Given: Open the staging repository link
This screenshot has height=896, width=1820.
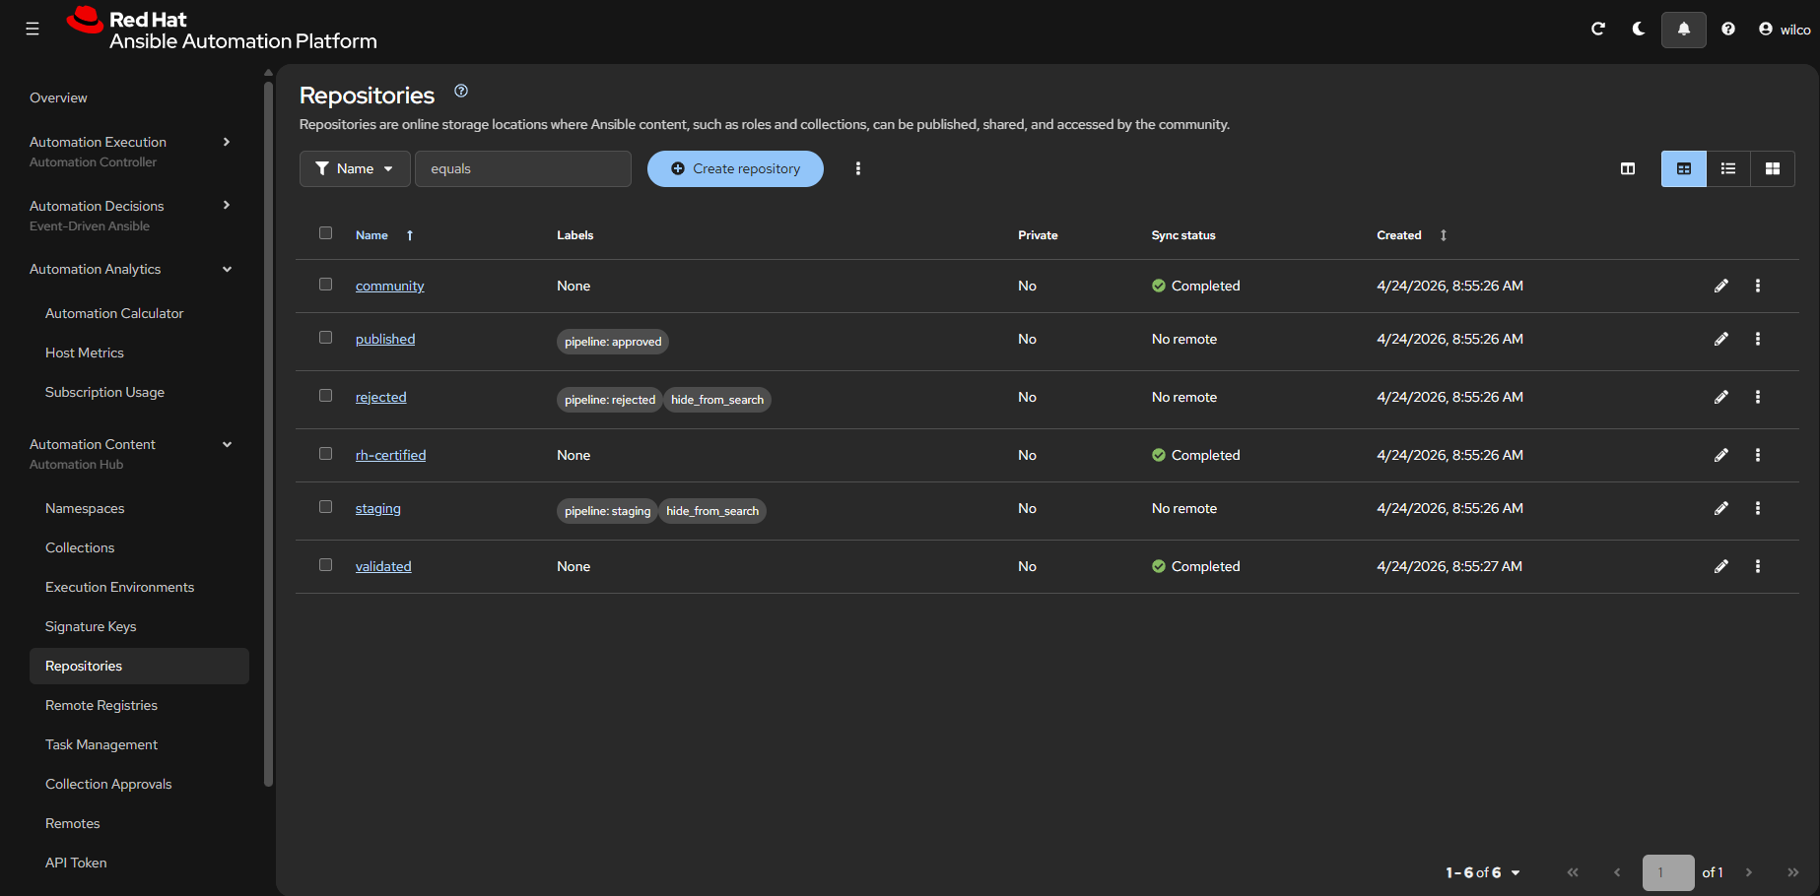Looking at the screenshot, I should click(378, 508).
